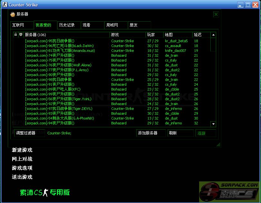Sort list by 地图 map column
Screen dimensions: 261x203
coord(178,35)
